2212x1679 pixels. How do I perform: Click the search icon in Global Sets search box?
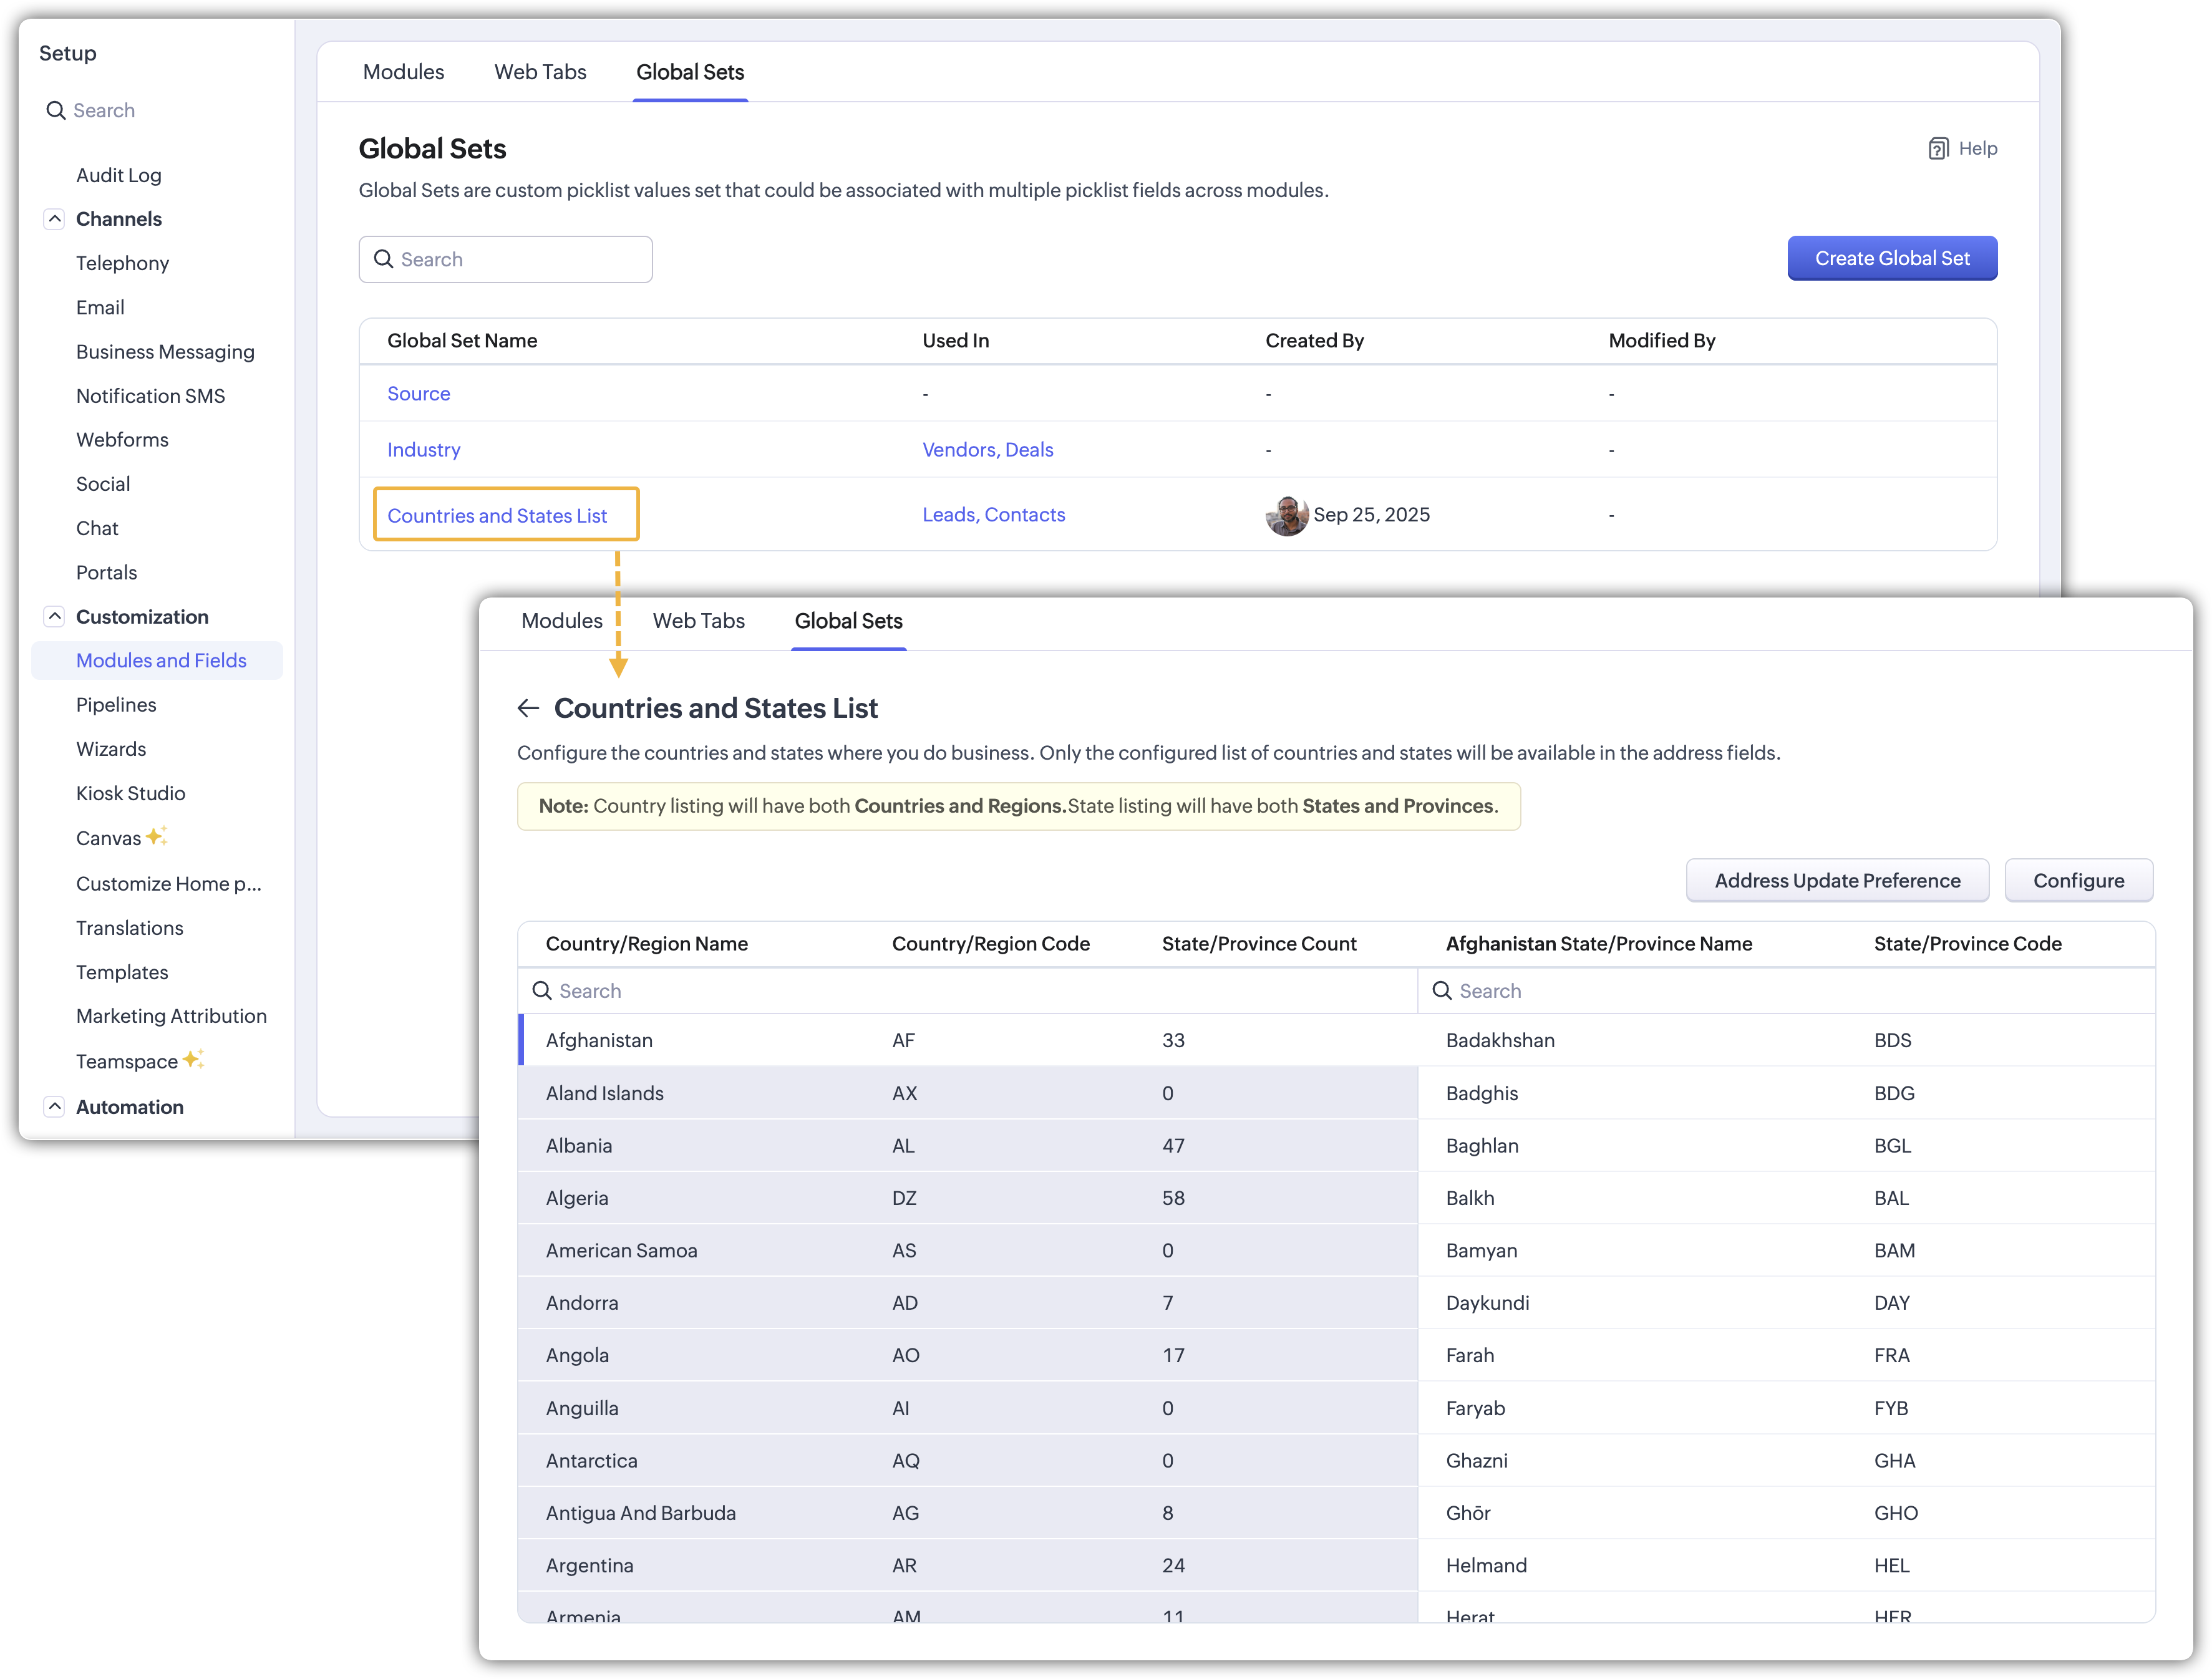click(x=383, y=260)
